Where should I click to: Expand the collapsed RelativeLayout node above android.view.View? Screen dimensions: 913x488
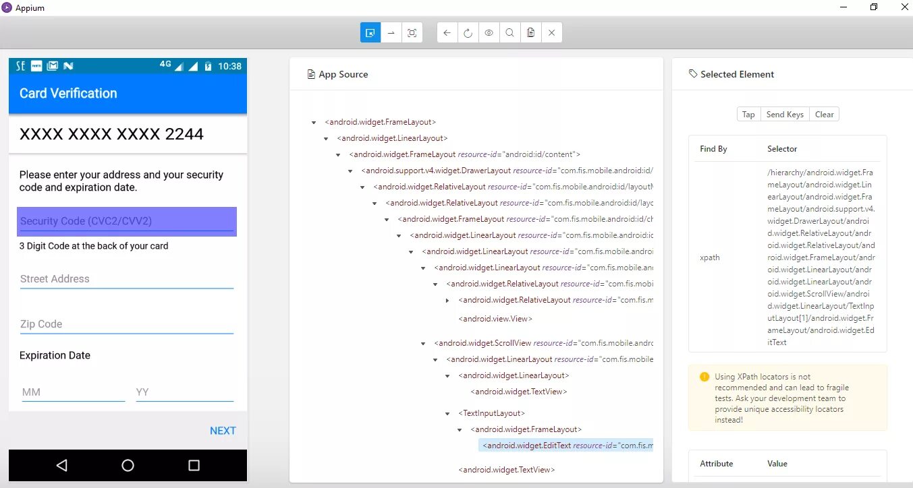[447, 301]
